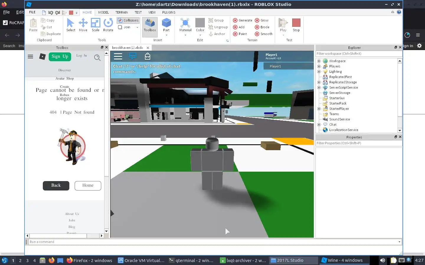Group selected objects
This screenshot has height=265, width=425.
click(x=216, y=20)
